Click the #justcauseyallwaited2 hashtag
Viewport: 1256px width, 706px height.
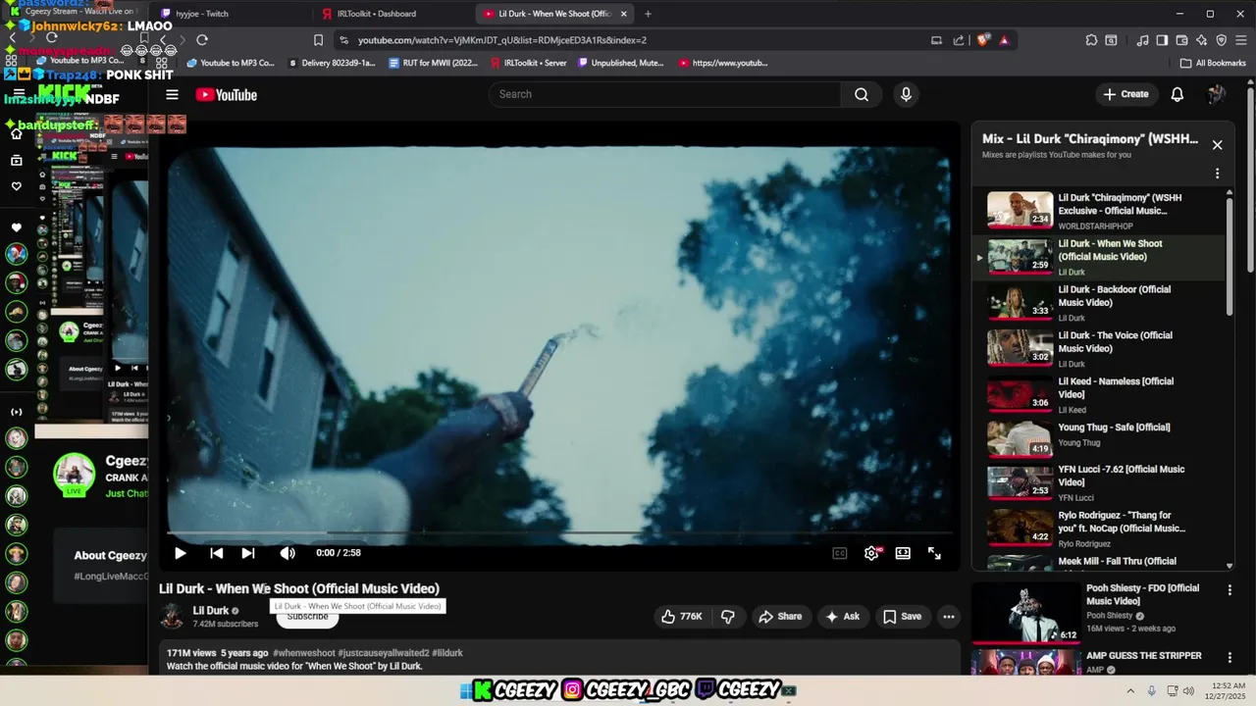coord(384,653)
